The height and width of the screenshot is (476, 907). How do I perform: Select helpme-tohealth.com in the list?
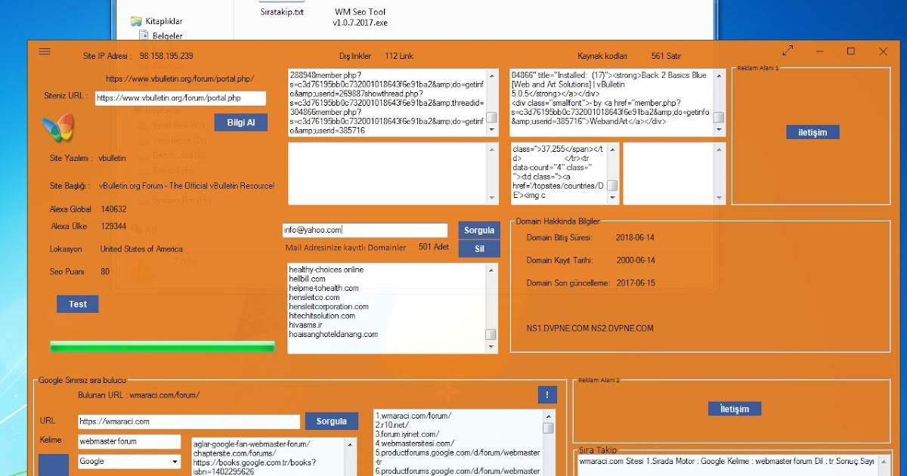pos(323,288)
